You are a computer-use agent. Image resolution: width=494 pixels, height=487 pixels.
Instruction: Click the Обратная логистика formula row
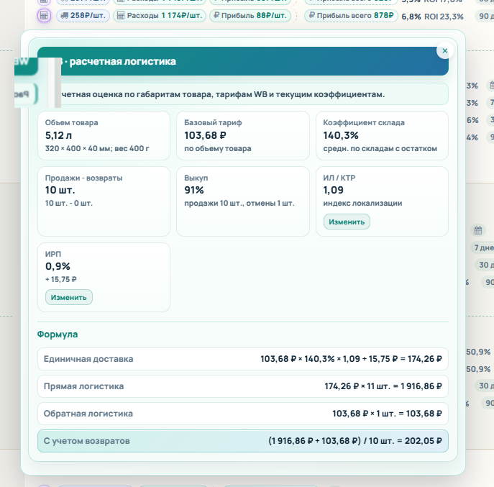[x=243, y=414]
